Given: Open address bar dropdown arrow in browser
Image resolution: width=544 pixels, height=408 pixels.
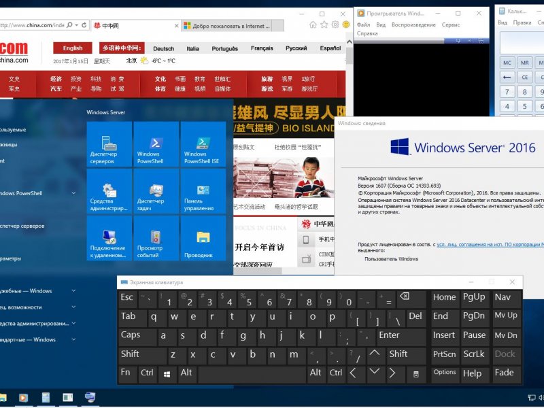Looking at the screenshot, I should (77, 25).
